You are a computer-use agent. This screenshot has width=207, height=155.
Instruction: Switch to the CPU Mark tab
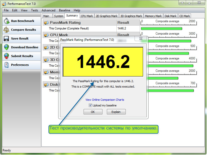(x=87, y=16)
